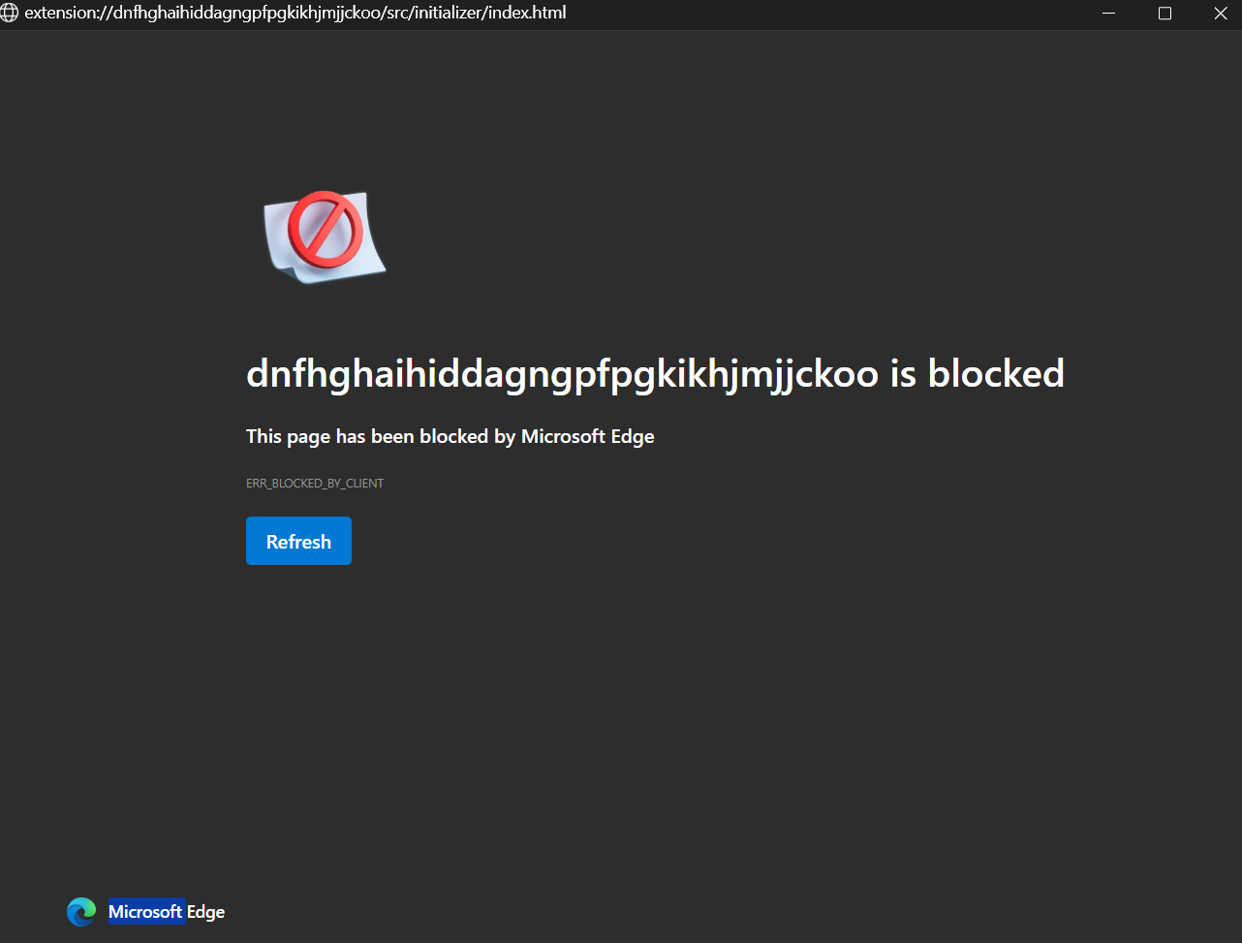The height and width of the screenshot is (943, 1242).
Task: Close the Edge window
Action: click(x=1221, y=14)
